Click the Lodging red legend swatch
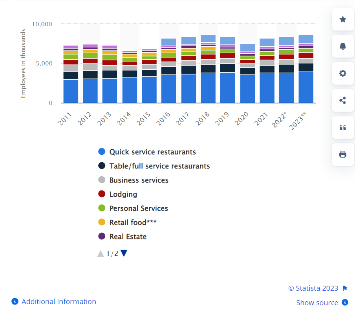Image resolution: width=355 pixels, height=317 pixels. click(102, 194)
